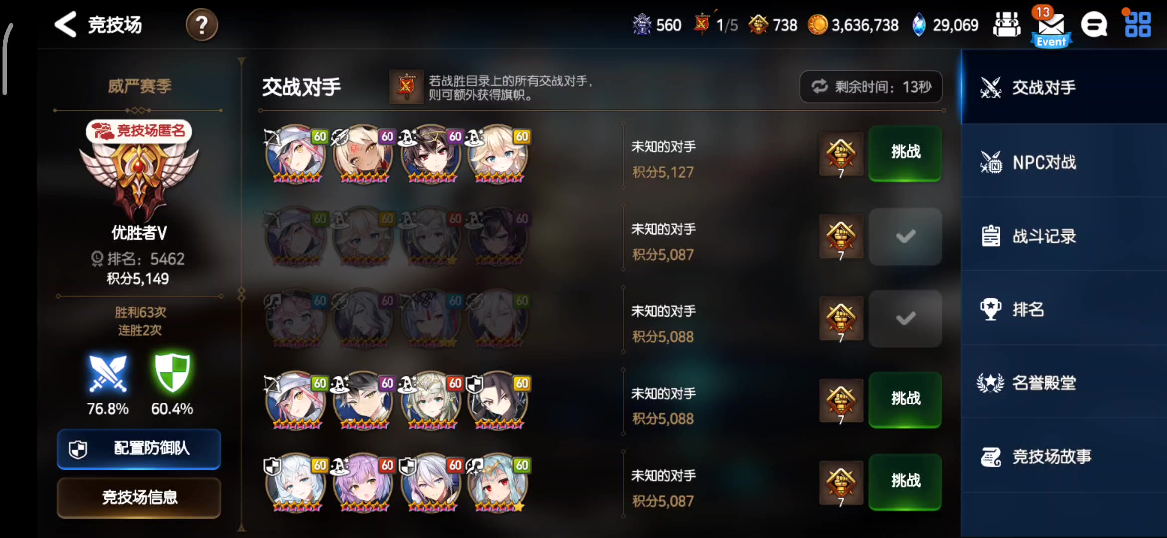Screen dimensions: 1167x538
Task: Open the 排名 ranking tab
Action: click(x=1064, y=309)
